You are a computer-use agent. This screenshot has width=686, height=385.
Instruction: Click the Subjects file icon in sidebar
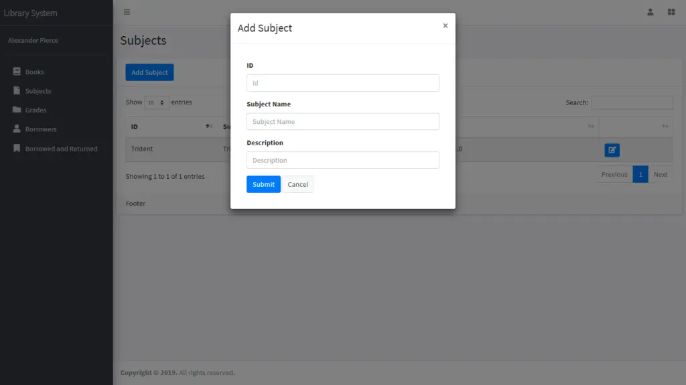17,90
